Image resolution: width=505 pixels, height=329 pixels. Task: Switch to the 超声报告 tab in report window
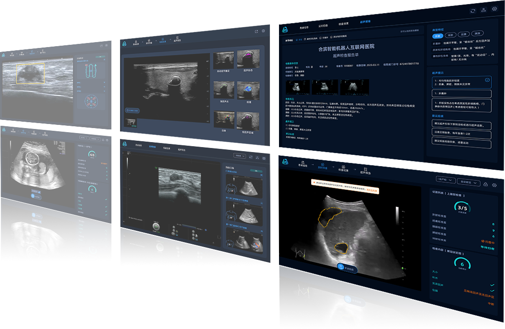365,21
